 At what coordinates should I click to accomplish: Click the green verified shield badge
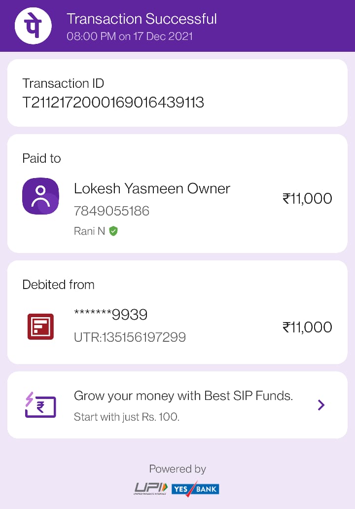pos(113,231)
